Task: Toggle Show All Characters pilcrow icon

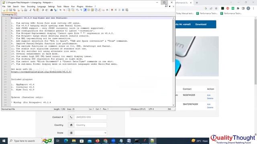Action: coord(81,10)
